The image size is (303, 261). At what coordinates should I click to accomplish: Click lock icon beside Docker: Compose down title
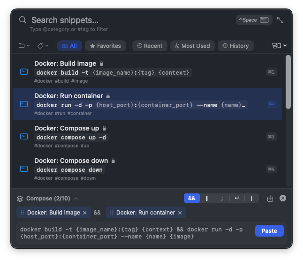(113, 161)
